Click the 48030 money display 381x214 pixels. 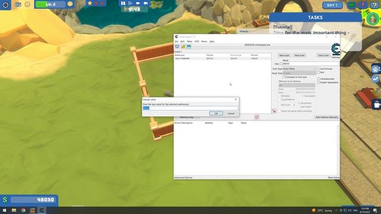coord(33,200)
